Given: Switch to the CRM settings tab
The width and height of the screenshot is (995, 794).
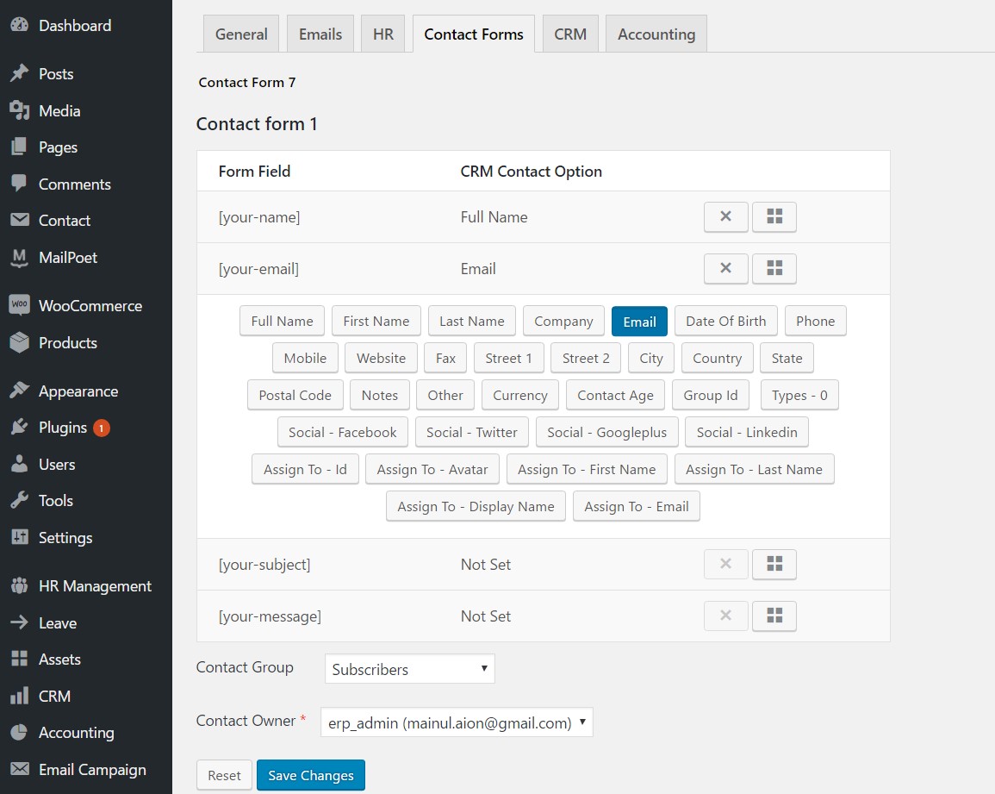Looking at the screenshot, I should point(569,34).
